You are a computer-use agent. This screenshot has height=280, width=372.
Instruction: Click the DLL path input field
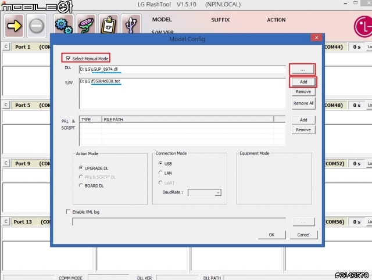point(182,70)
